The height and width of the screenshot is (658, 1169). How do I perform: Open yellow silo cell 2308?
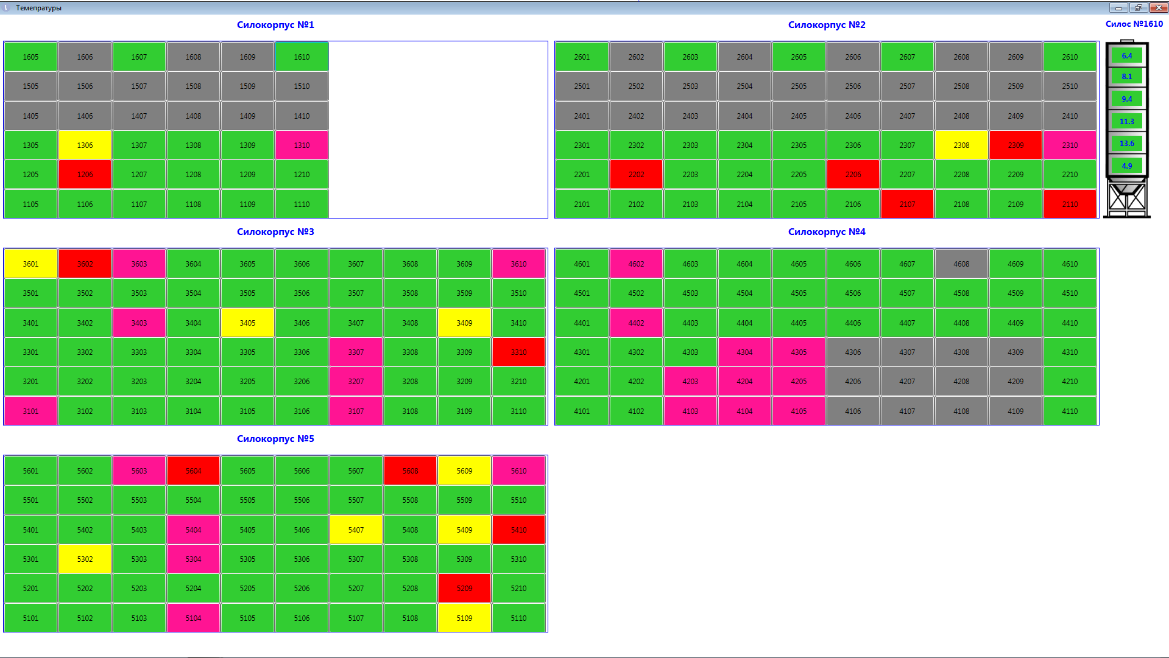point(961,145)
